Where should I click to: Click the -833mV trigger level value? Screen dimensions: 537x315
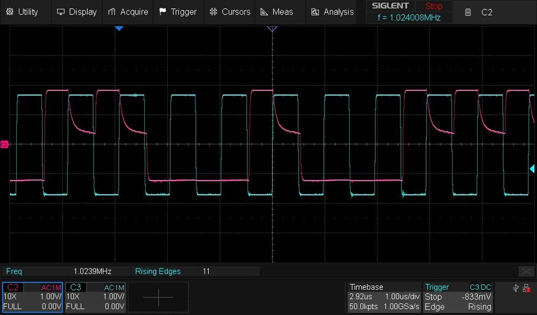click(476, 297)
